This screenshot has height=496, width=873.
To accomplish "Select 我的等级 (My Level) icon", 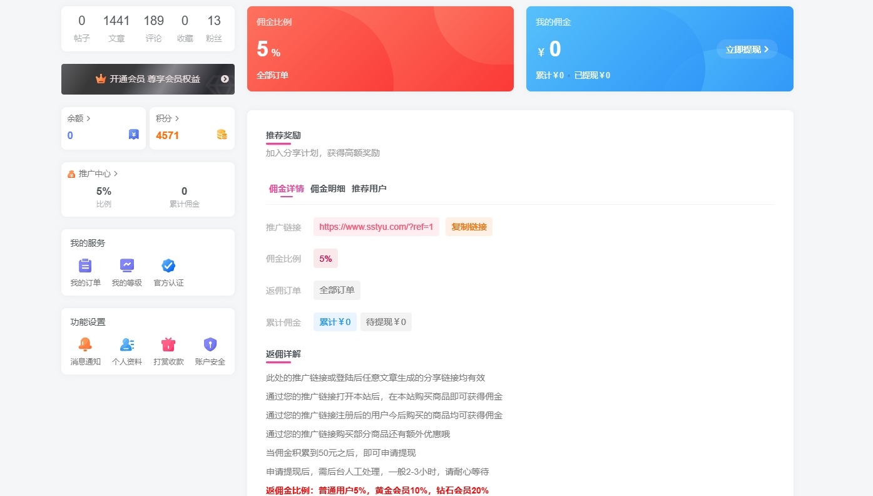I will tap(126, 265).
